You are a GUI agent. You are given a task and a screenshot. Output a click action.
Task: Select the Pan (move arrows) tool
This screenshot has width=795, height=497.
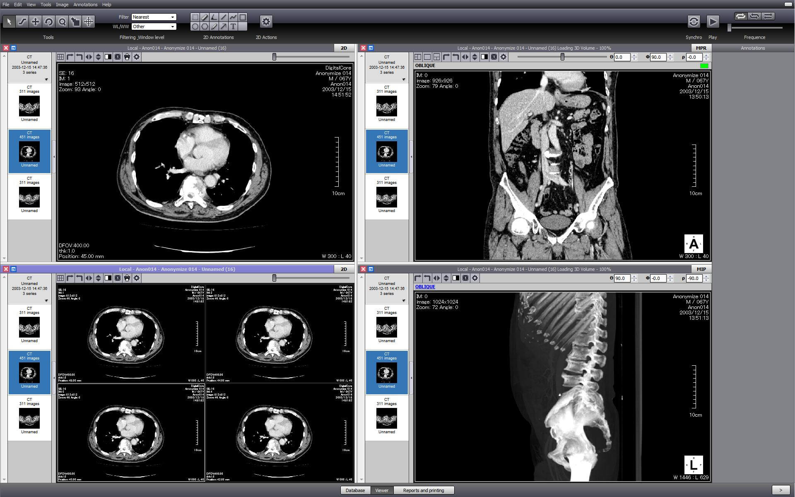pyautogui.click(x=35, y=22)
